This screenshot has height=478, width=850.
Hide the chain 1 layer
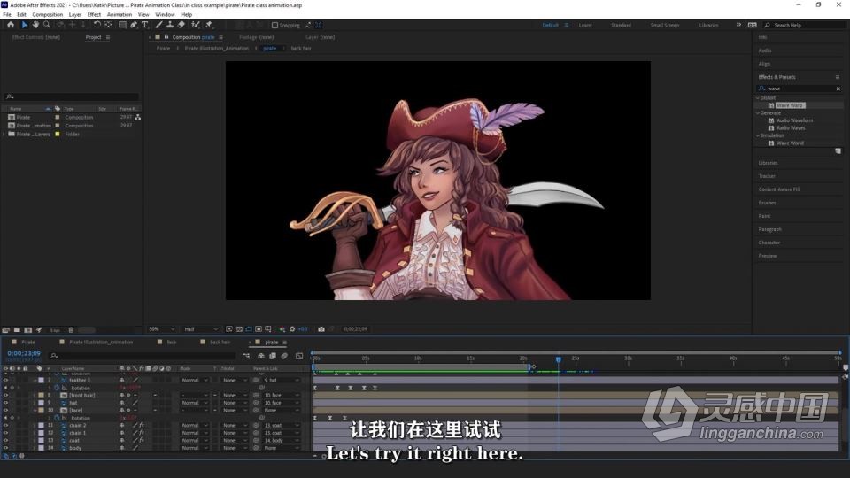coord(6,433)
